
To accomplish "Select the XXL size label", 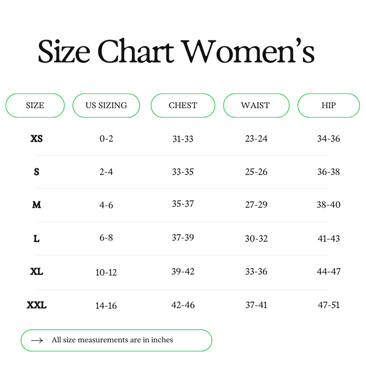I will 37,305.
